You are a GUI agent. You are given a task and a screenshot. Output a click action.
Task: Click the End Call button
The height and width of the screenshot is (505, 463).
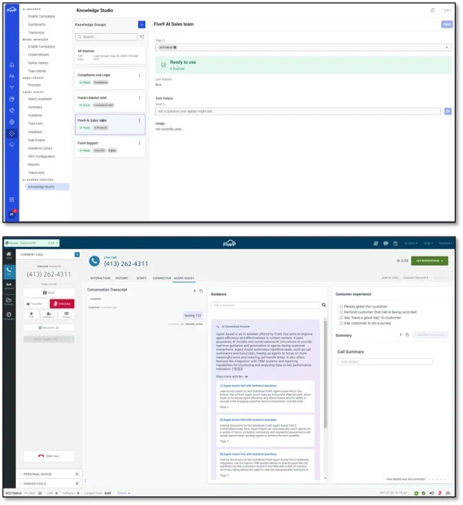pyautogui.click(x=50, y=456)
